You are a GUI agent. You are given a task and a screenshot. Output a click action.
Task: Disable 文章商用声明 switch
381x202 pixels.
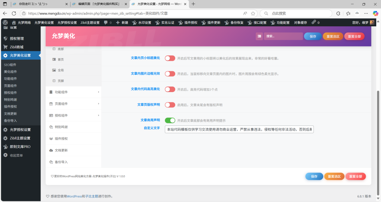click(x=170, y=120)
